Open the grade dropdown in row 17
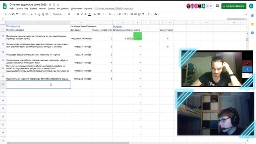Image resolution: width=256 pixels, height=144 pixels. click(x=140, y=46)
